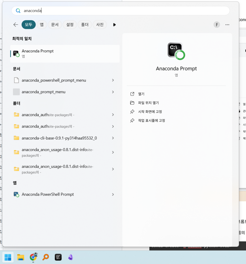Expand the Anaconda PowerShell Prompt chevron
The width and height of the screenshot is (246, 264).
click(x=113, y=194)
